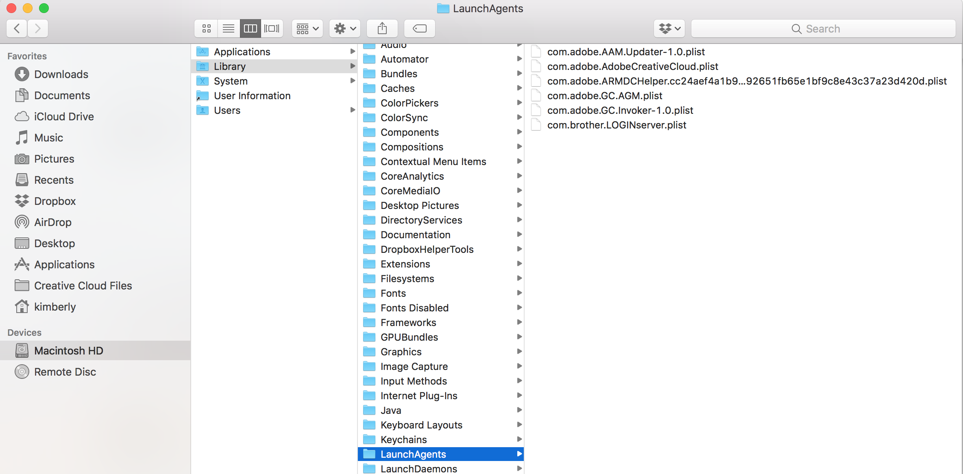Open the Users folder in first column
This screenshot has height=474, width=963.
(227, 110)
